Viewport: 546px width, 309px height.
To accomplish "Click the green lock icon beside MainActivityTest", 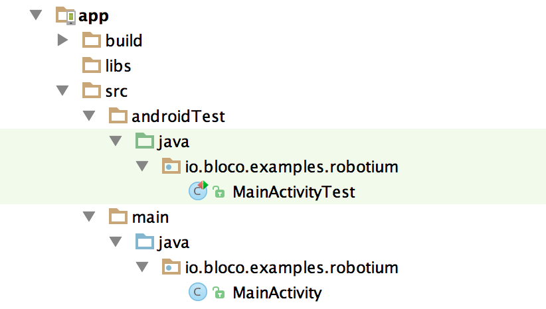I will click(x=219, y=192).
